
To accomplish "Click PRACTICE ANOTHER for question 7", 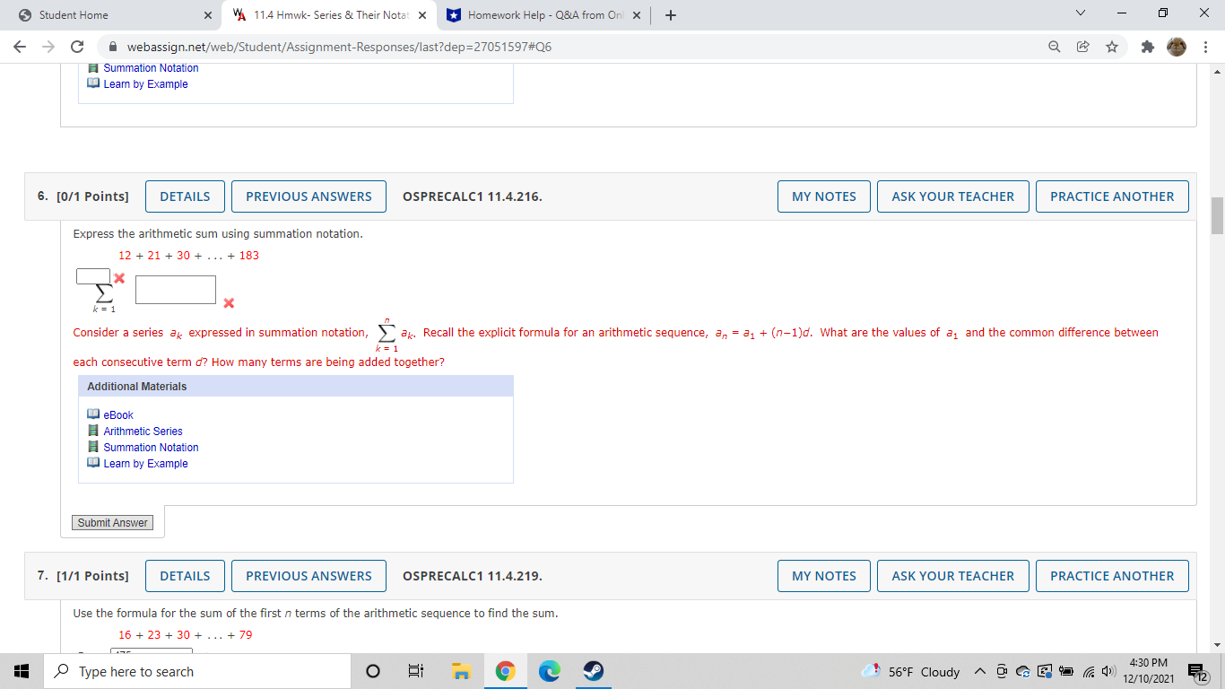I will 1112,575.
